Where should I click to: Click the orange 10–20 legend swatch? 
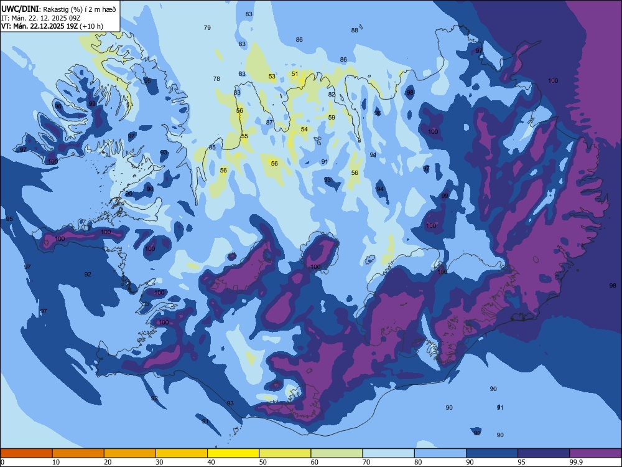(x=78, y=453)
